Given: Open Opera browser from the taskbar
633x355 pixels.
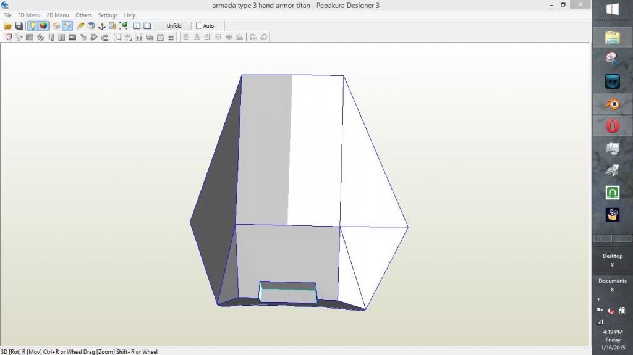Looking at the screenshot, I should (x=613, y=127).
